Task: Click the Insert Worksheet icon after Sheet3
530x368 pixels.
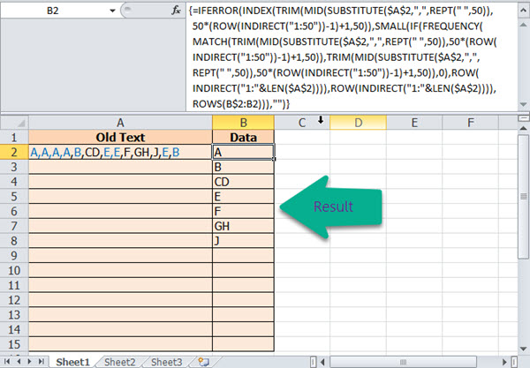Action: (x=201, y=362)
